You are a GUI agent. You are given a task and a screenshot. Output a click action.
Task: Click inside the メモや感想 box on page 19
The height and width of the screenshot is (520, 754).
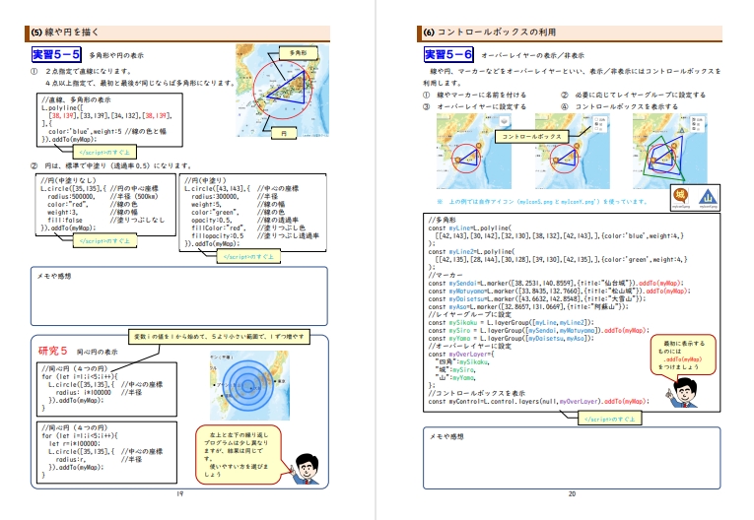(x=178, y=296)
